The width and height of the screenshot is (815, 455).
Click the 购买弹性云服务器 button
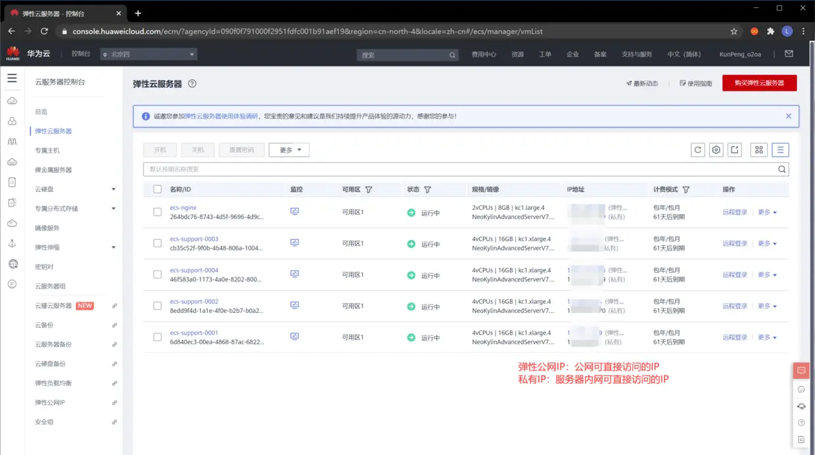(759, 83)
